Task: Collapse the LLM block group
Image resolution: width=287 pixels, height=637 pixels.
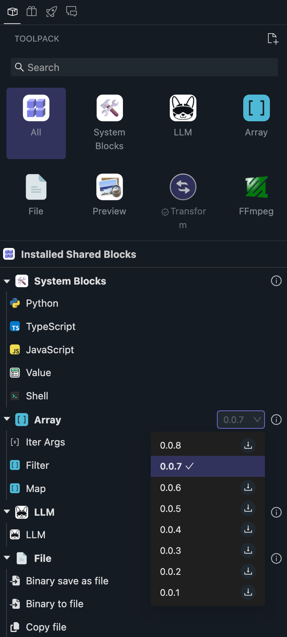Action: pos(7,512)
